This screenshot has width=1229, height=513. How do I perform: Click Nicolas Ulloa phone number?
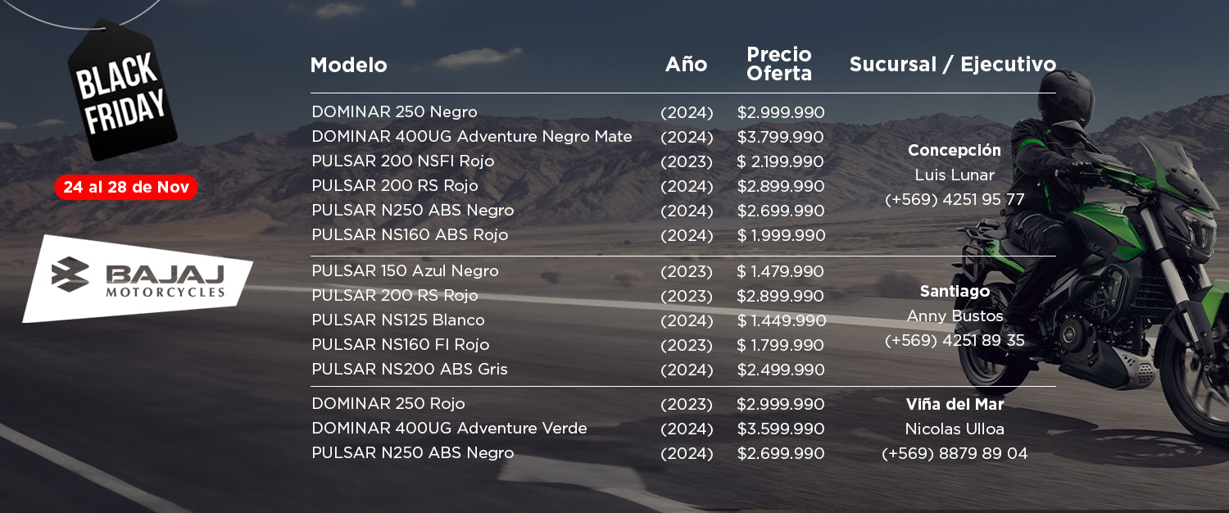tap(955, 454)
